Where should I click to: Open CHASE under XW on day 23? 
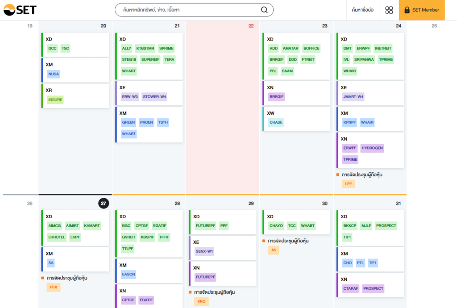(x=276, y=122)
